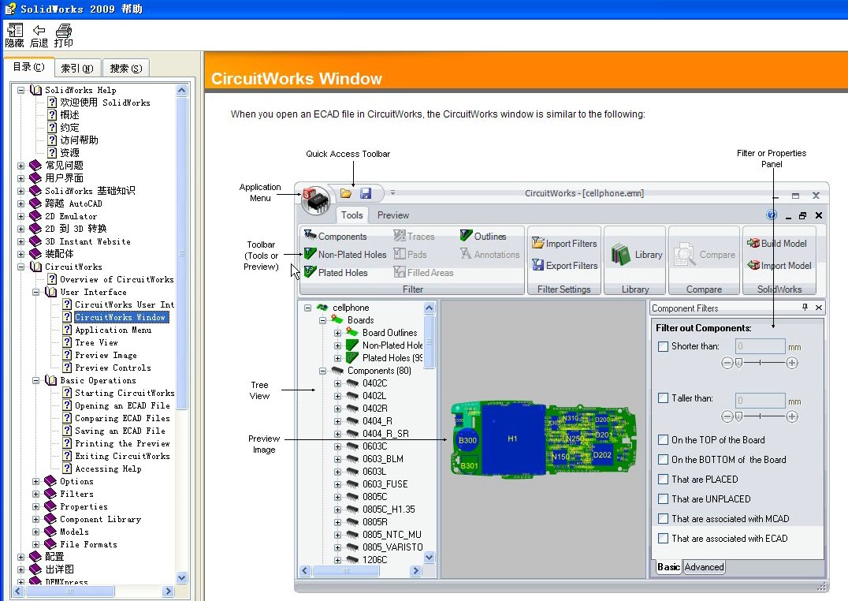Open the Library books icon
The height and width of the screenshot is (601, 848).
tap(621, 255)
